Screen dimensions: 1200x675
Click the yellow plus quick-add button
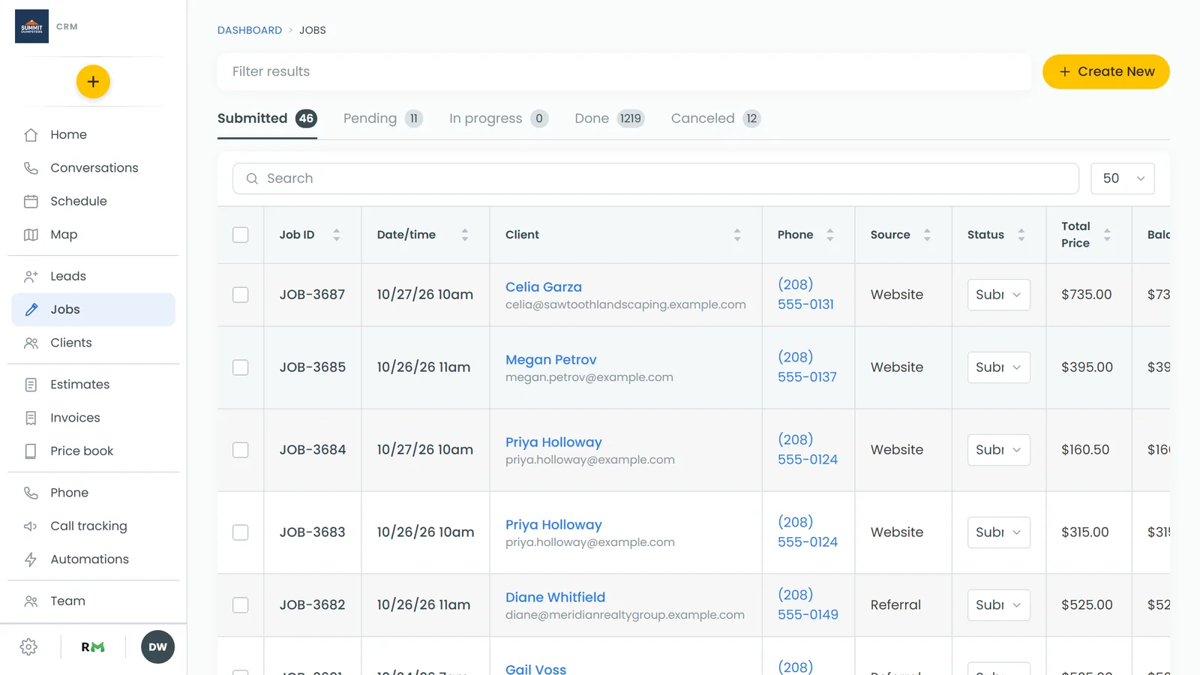93,82
